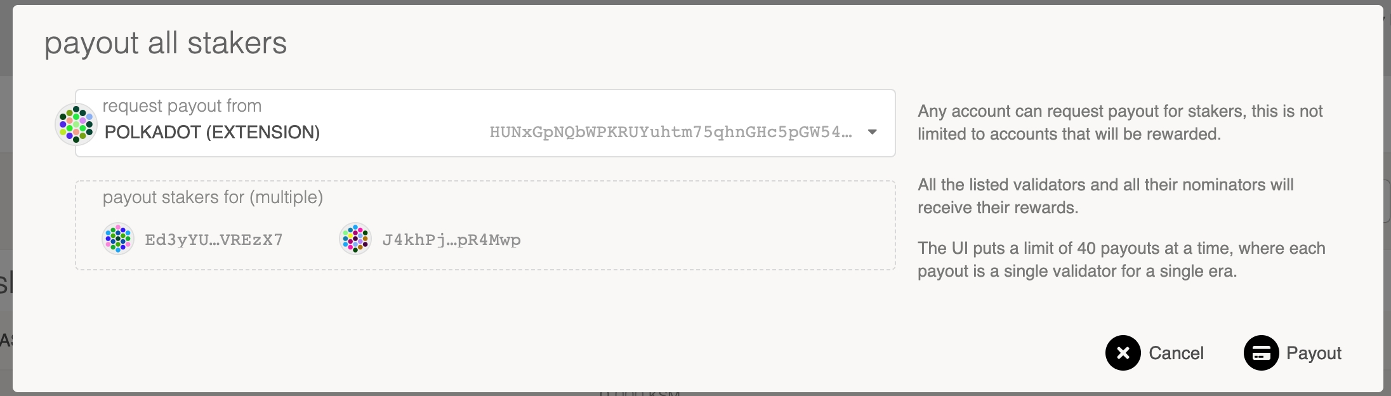The image size is (1391, 396).
Task: Click the POLKADOT (EXTENSION) account identicon
Action: [x=76, y=124]
